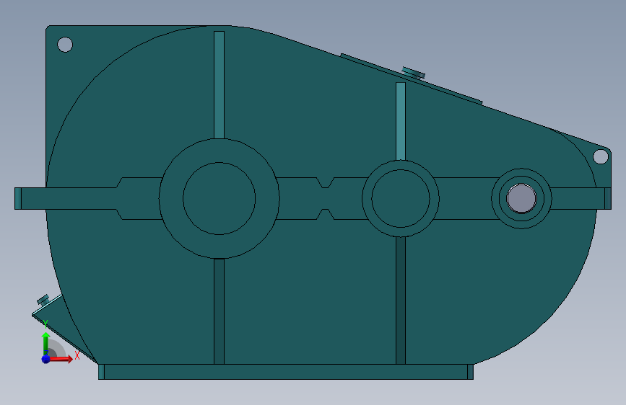Click the blue Z axis ball of the triad
626x405 pixels.
tap(45, 359)
